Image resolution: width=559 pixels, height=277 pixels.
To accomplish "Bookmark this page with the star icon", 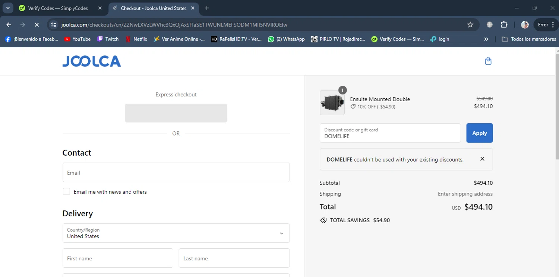I will pyautogui.click(x=470, y=25).
